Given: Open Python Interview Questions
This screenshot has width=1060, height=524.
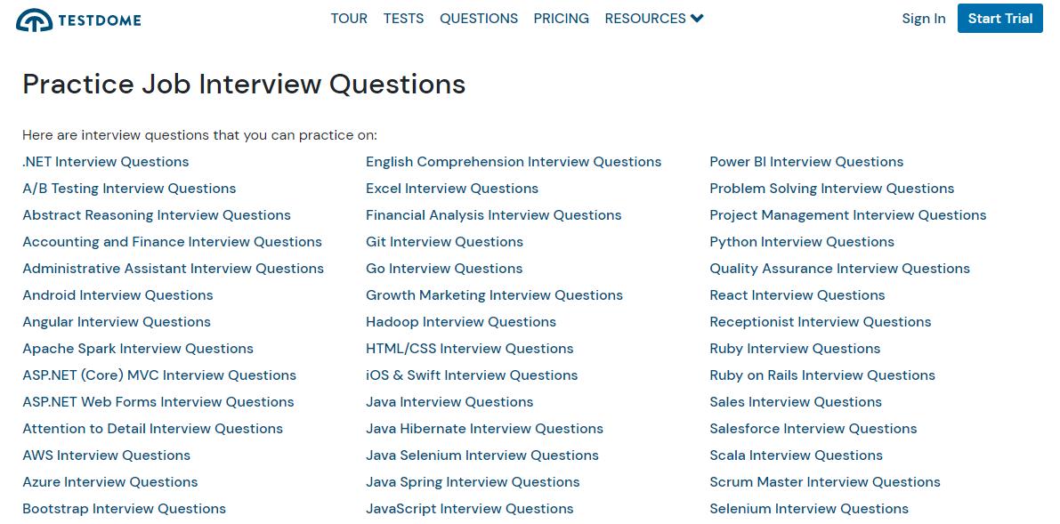Looking at the screenshot, I should tap(802, 241).
